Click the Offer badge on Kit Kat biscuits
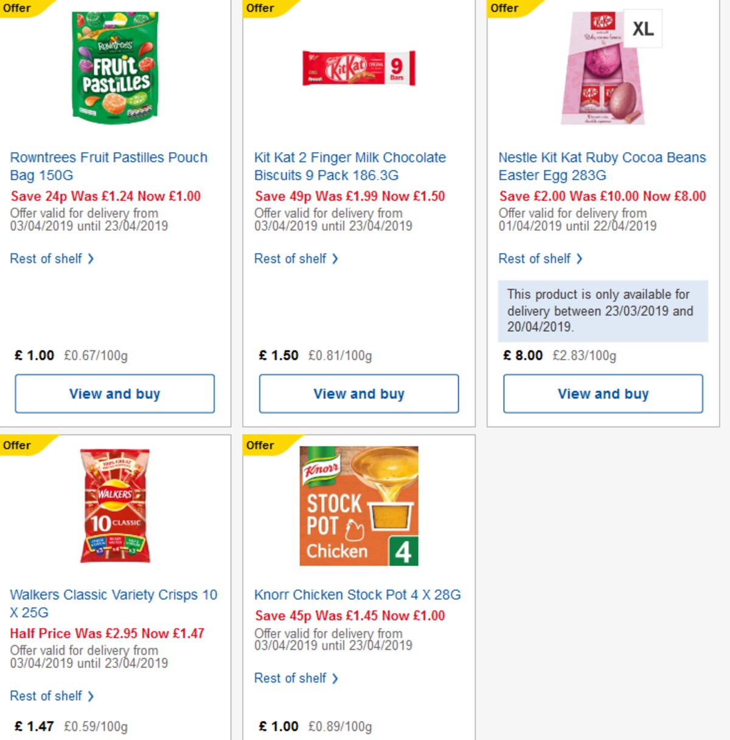 click(259, 9)
